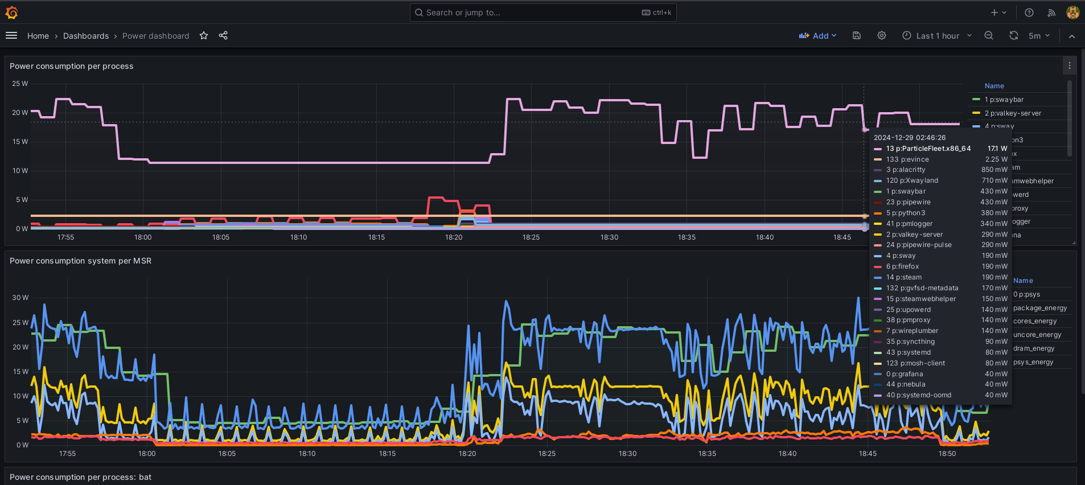Click the search magnifier icon

point(419,13)
